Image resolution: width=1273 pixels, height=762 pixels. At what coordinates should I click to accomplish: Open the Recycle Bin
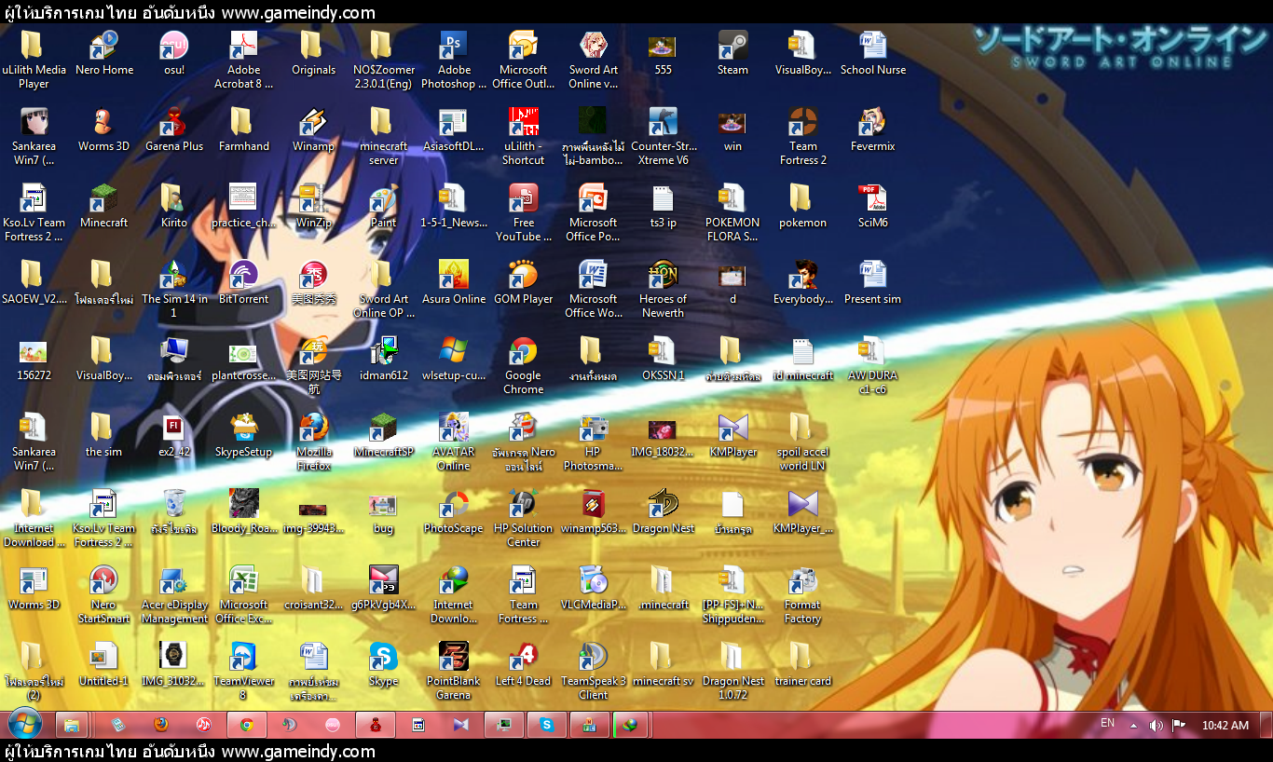coord(174,511)
